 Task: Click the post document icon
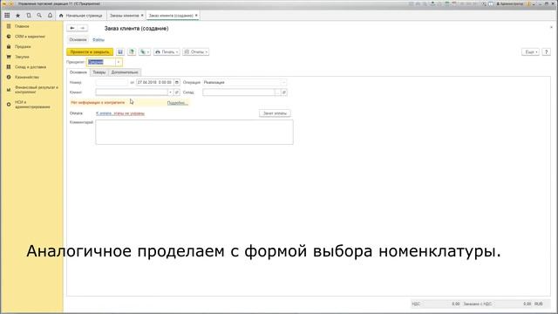[x=132, y=52]
